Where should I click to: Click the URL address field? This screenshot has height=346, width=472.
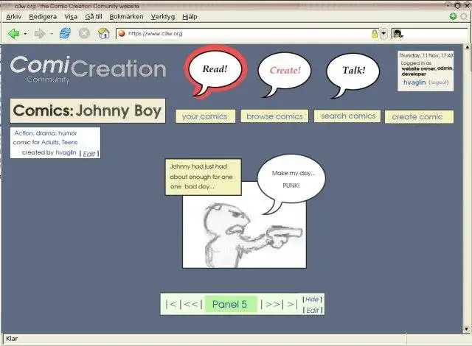tap(249, 34)
